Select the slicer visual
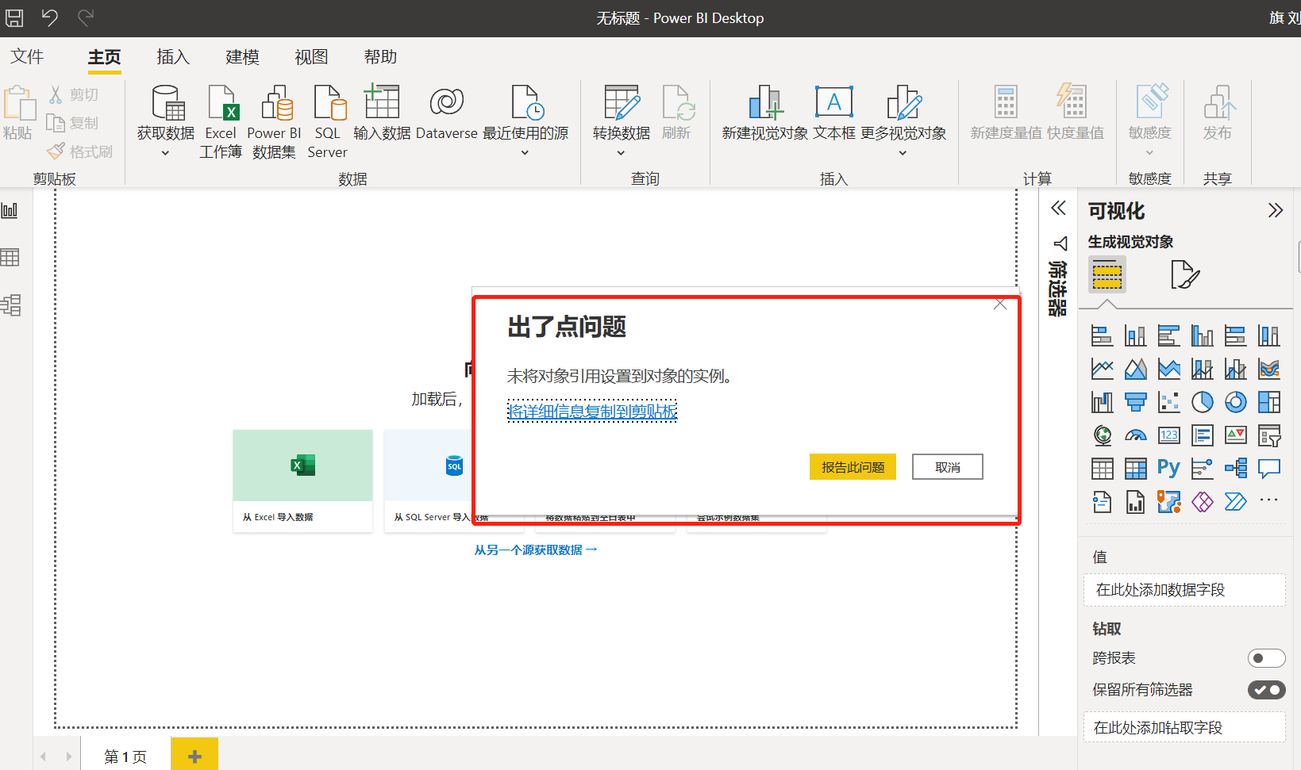1301x770 pixels. pyautogui.click(x=1268, y=435)
